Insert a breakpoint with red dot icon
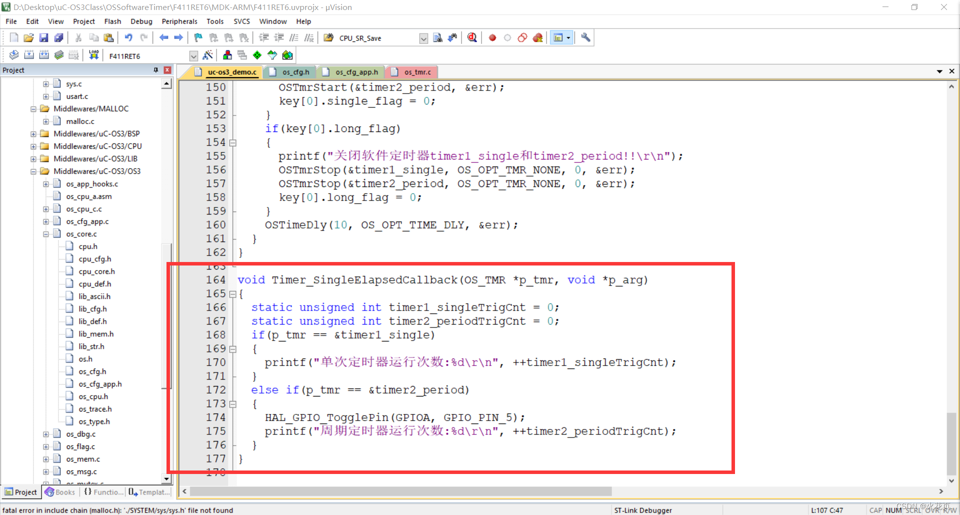 [x=492, y=37]
